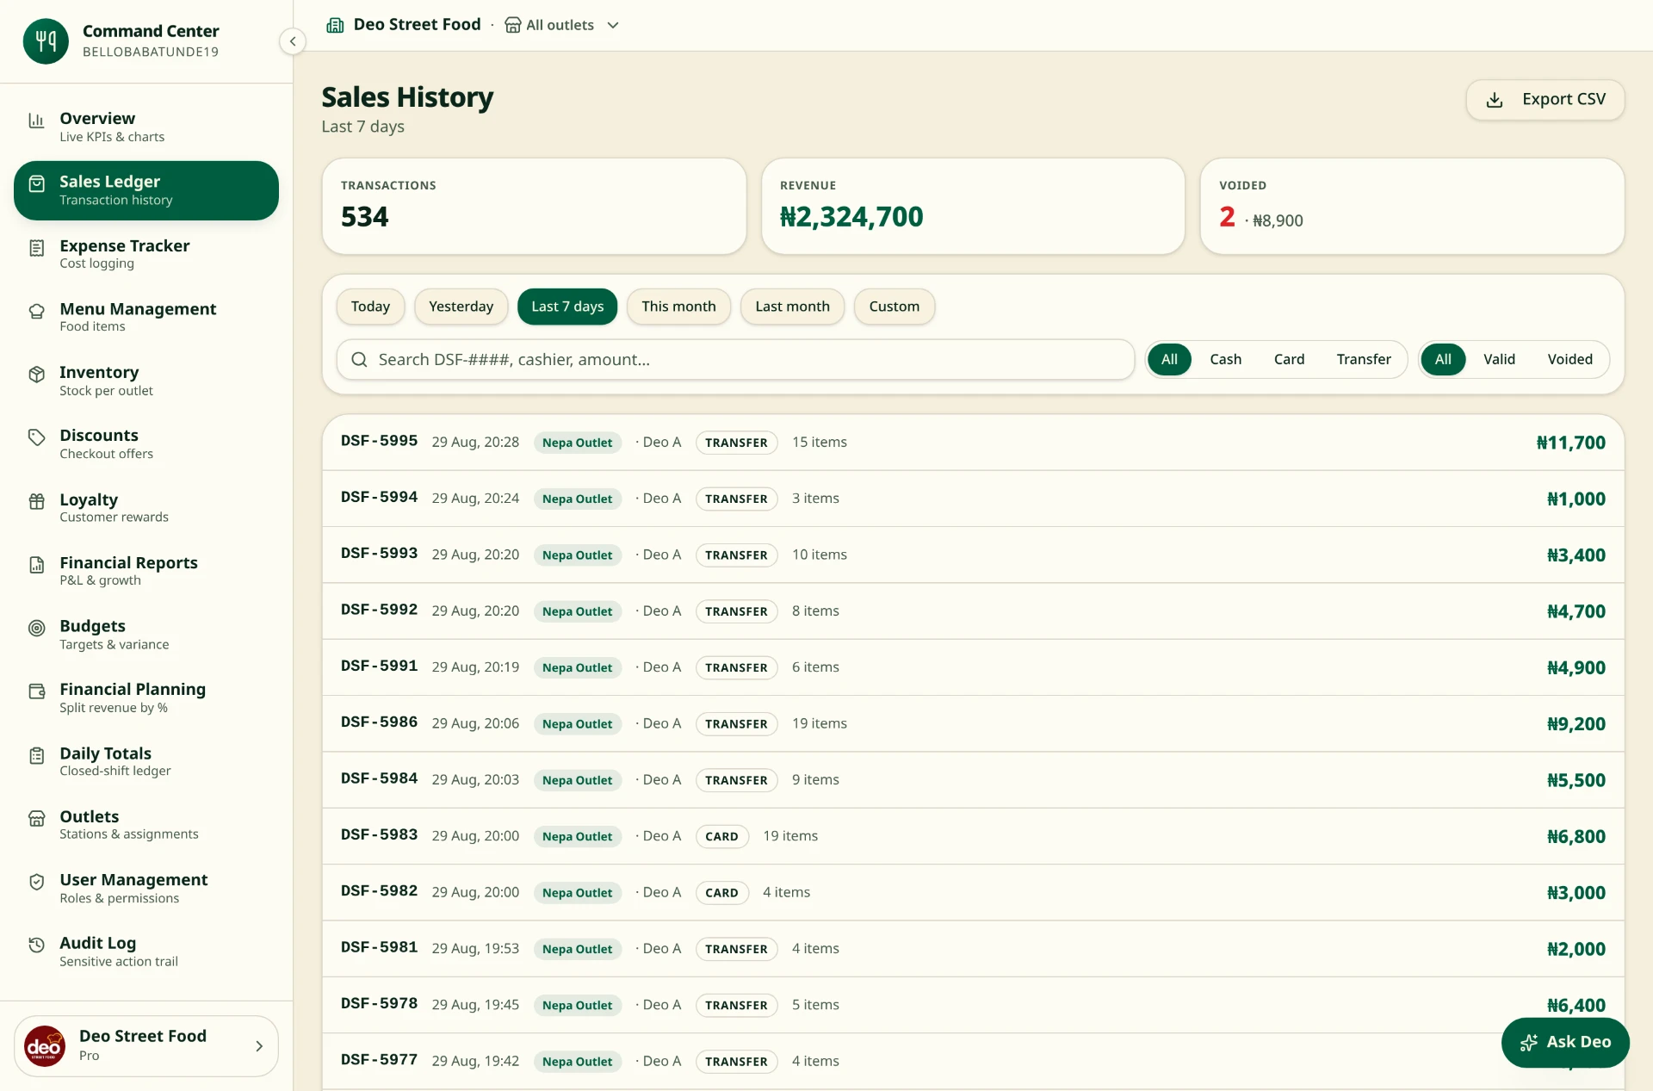Open the All outlets dropdown
Viewport: 1653px width, 1091px height.
pos(562,25)
